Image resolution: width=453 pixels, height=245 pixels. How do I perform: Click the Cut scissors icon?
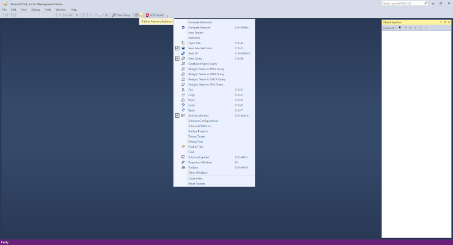tap(183, 90)
